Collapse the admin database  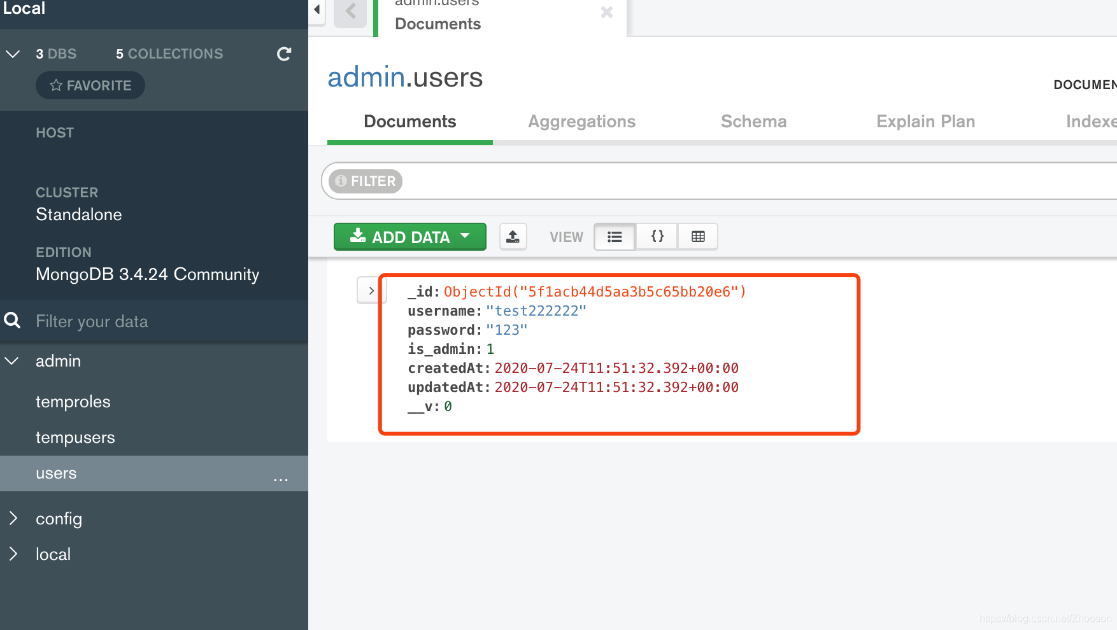coord(11,361)
